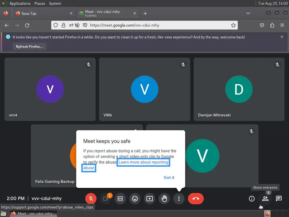This screenshot has height=217, width=289.
Task: Open site security padlock info
Action: [64, 25]
